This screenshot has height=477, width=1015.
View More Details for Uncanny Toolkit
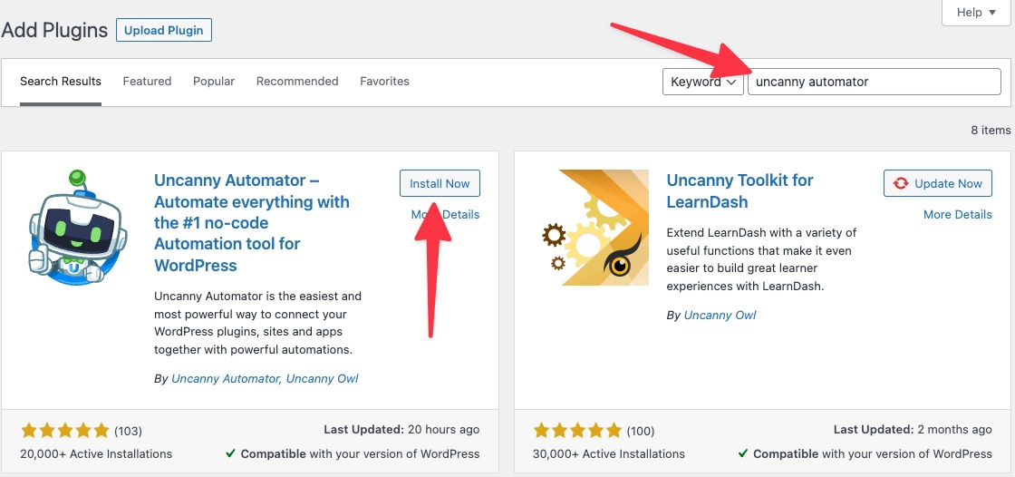957,215
